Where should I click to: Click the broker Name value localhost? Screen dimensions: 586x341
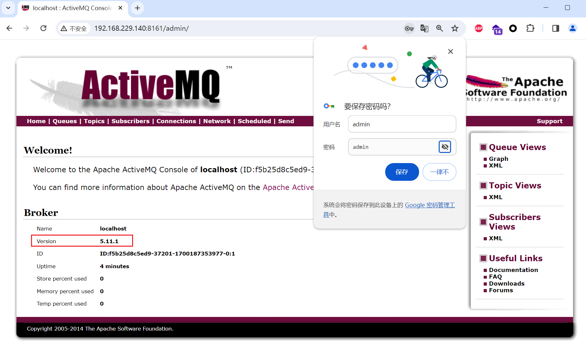tap(113, 229)
